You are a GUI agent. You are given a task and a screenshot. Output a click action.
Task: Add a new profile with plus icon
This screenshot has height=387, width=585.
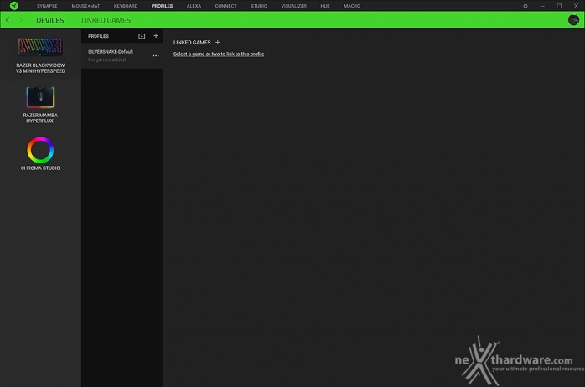coord(156,36)
